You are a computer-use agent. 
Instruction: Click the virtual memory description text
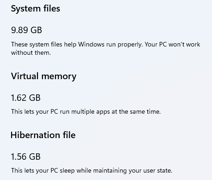[86, 112]
